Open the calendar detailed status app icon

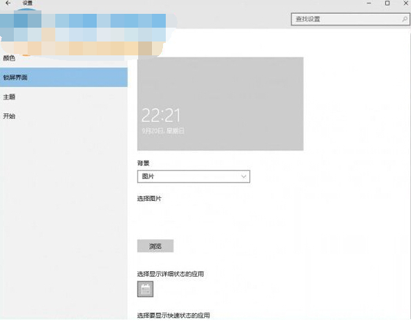145,289
